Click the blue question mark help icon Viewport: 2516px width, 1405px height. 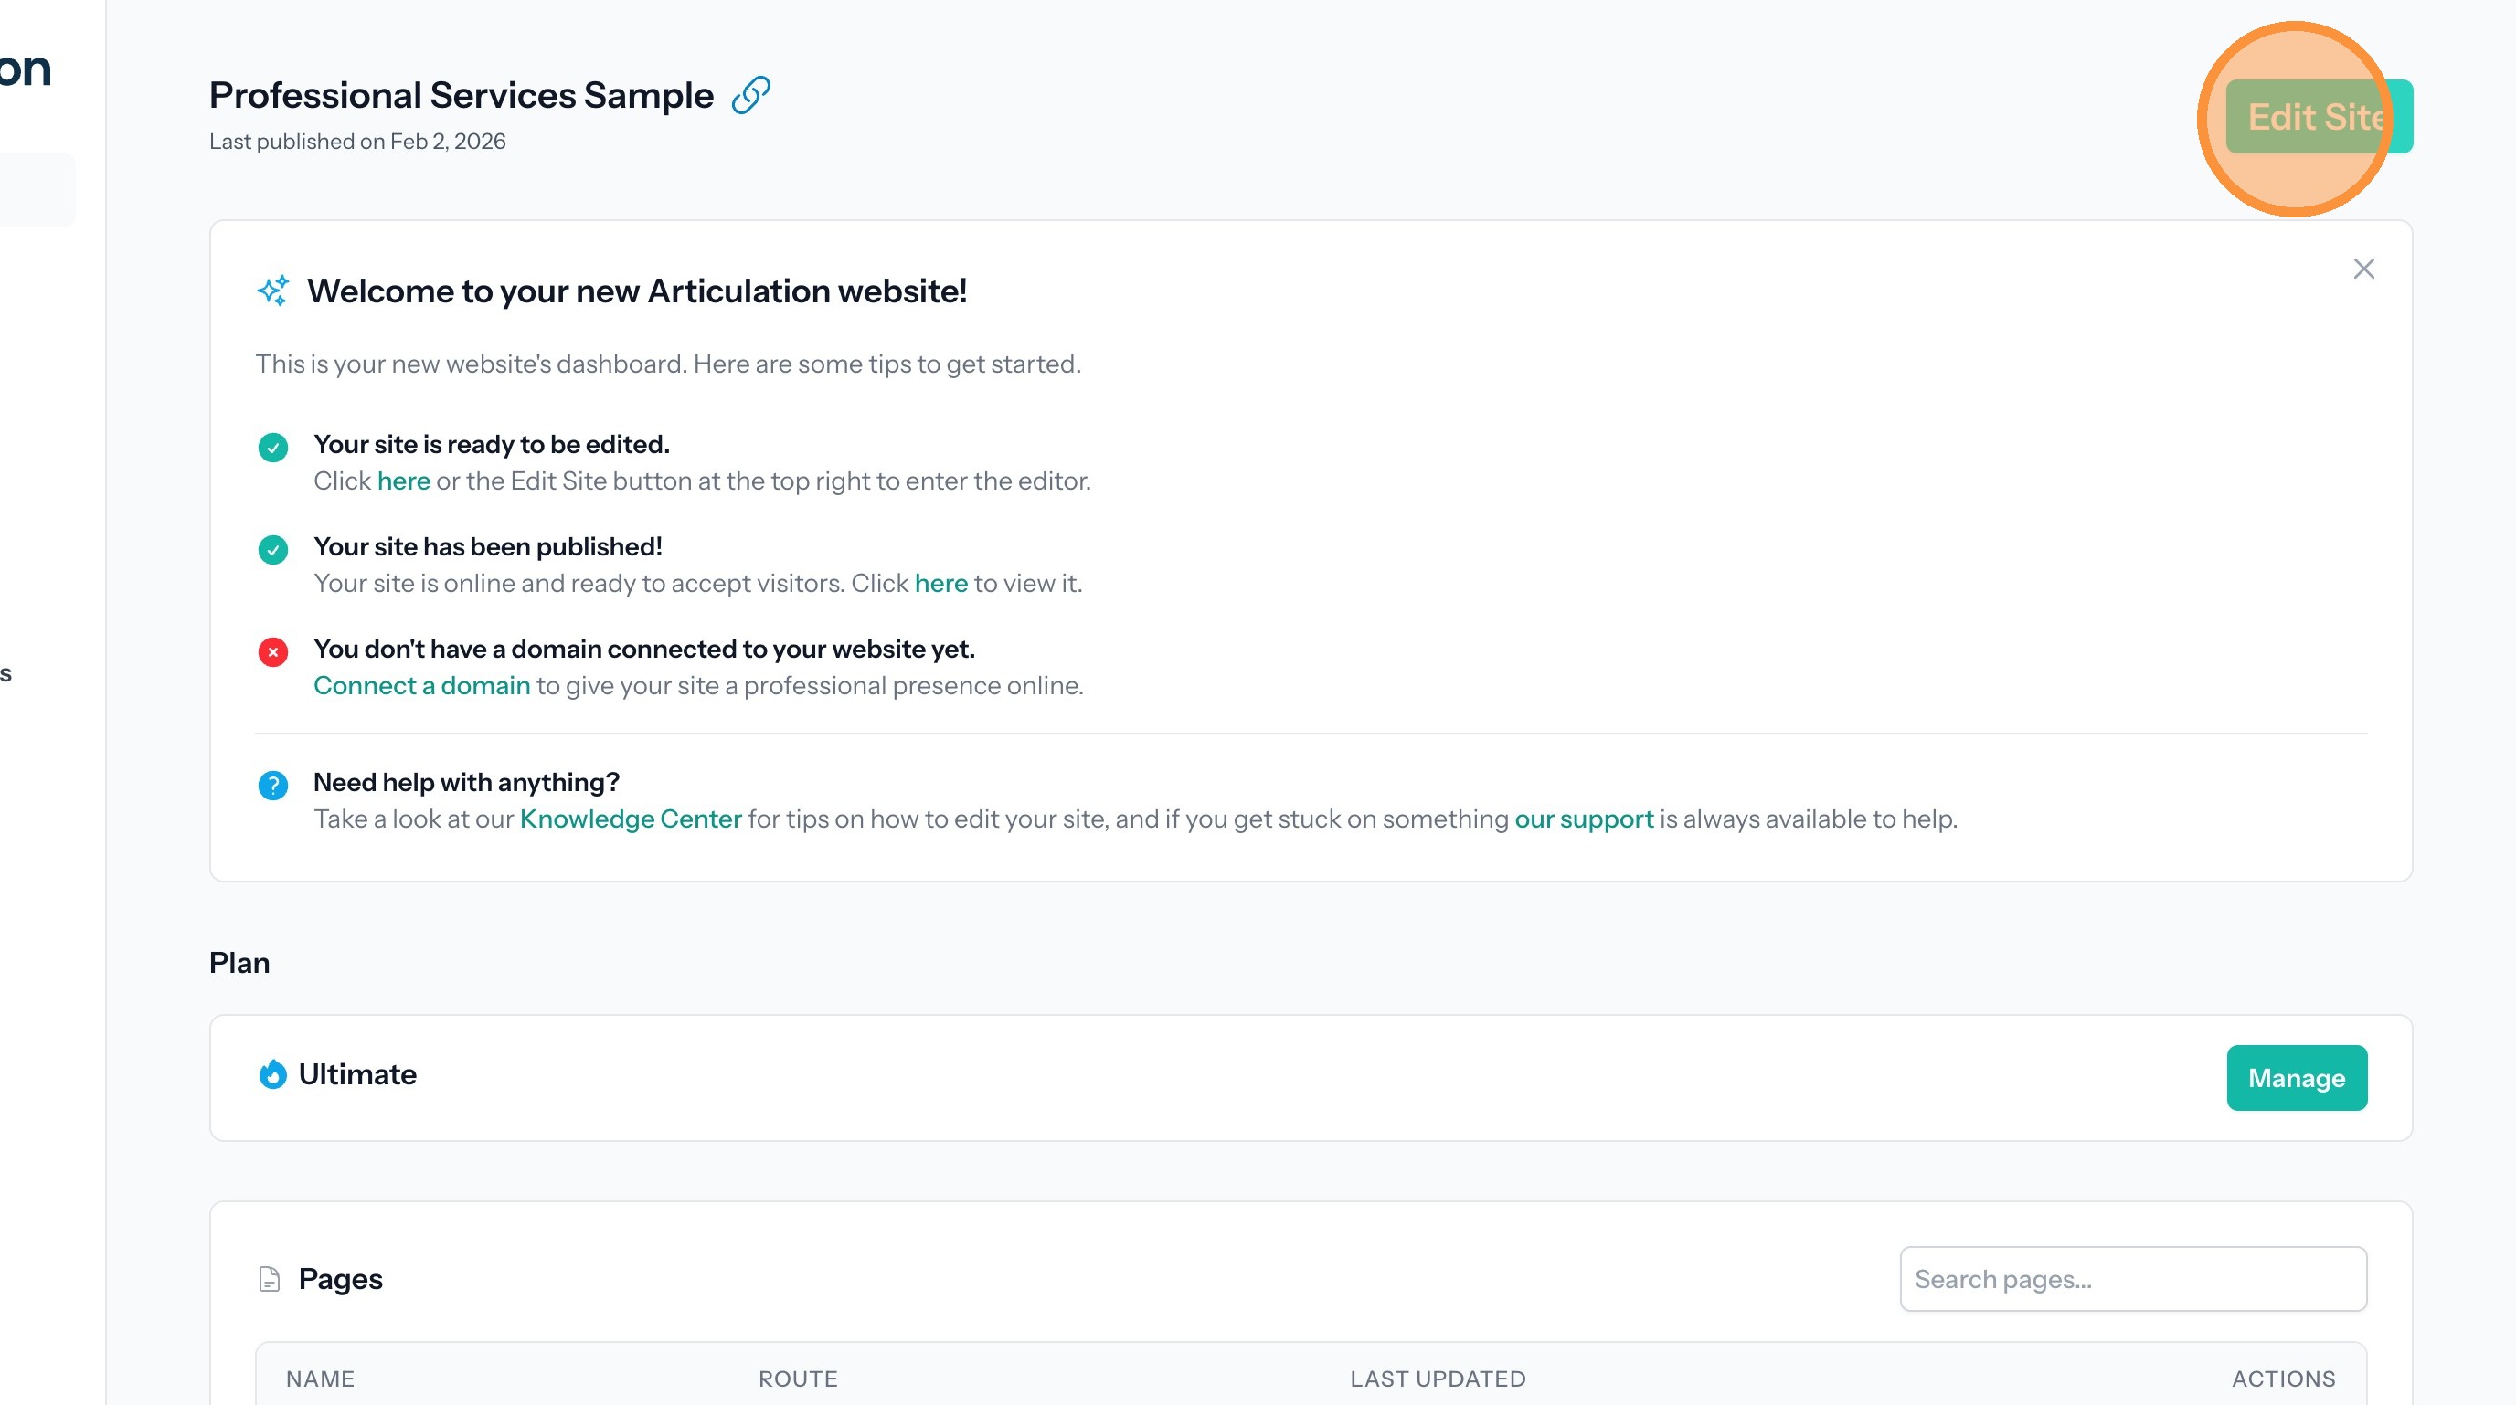pos(272,785)
